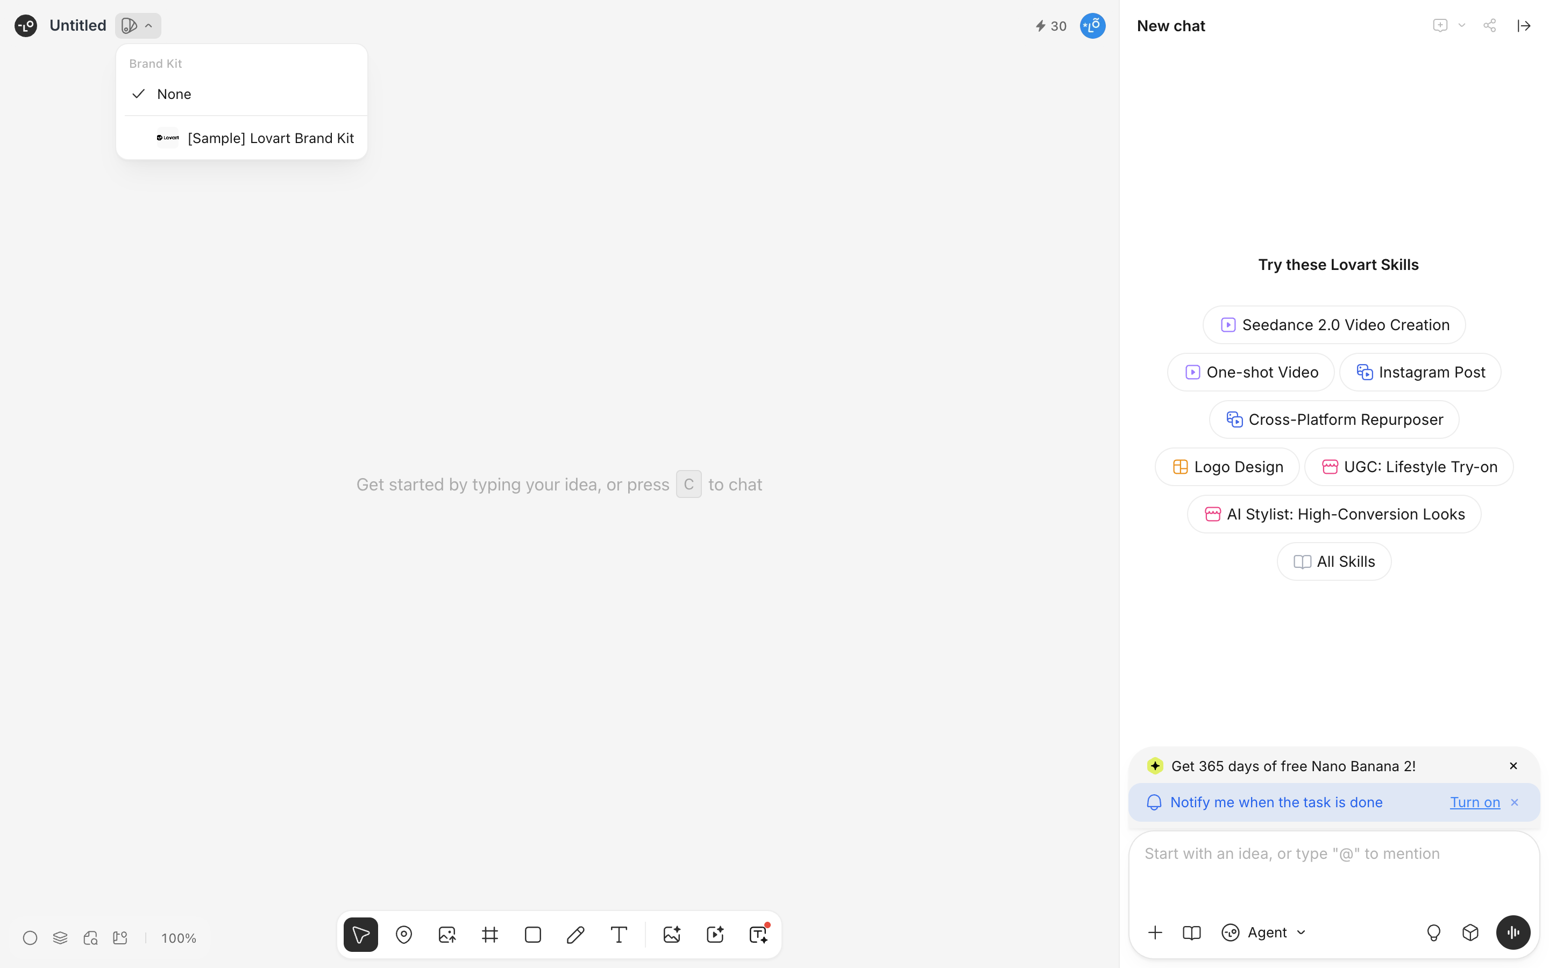Click the canvas map icon bottom-left
Viewport: 1549px width, 968px height.
click(x=120, y=938)
